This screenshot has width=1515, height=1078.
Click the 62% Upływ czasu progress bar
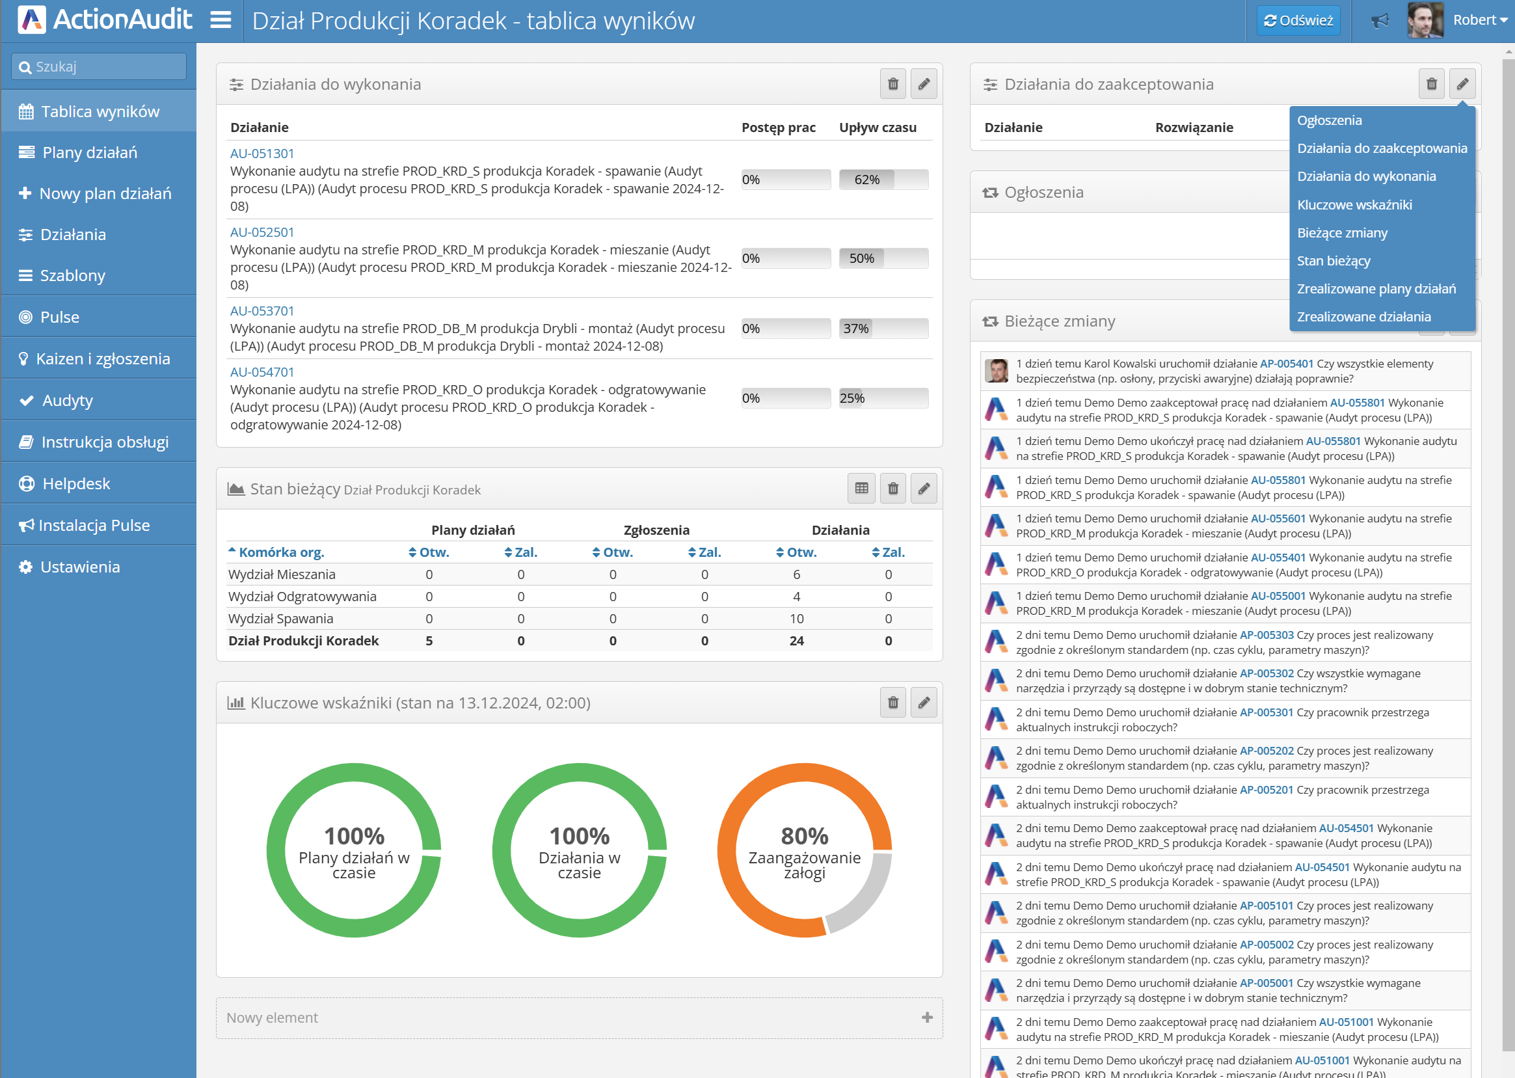(883, 180)
